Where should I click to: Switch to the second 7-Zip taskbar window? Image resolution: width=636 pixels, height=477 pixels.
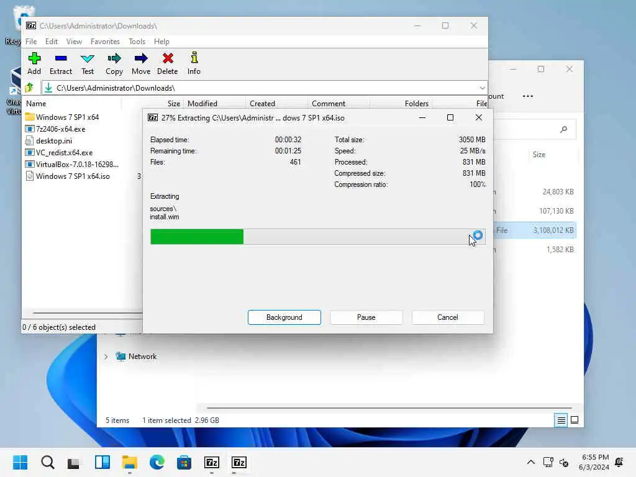239,462
